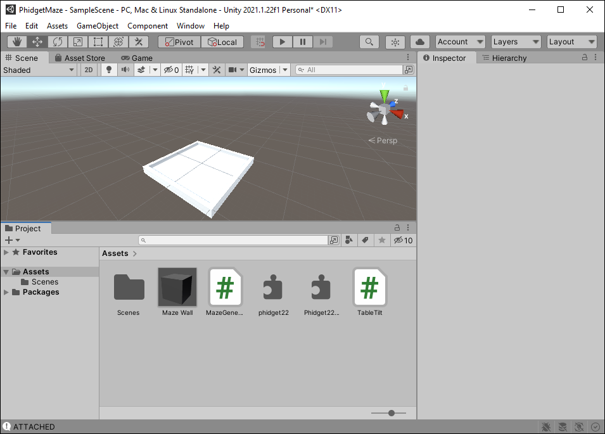Toggle scene audio speaker icon

point(125,70)
